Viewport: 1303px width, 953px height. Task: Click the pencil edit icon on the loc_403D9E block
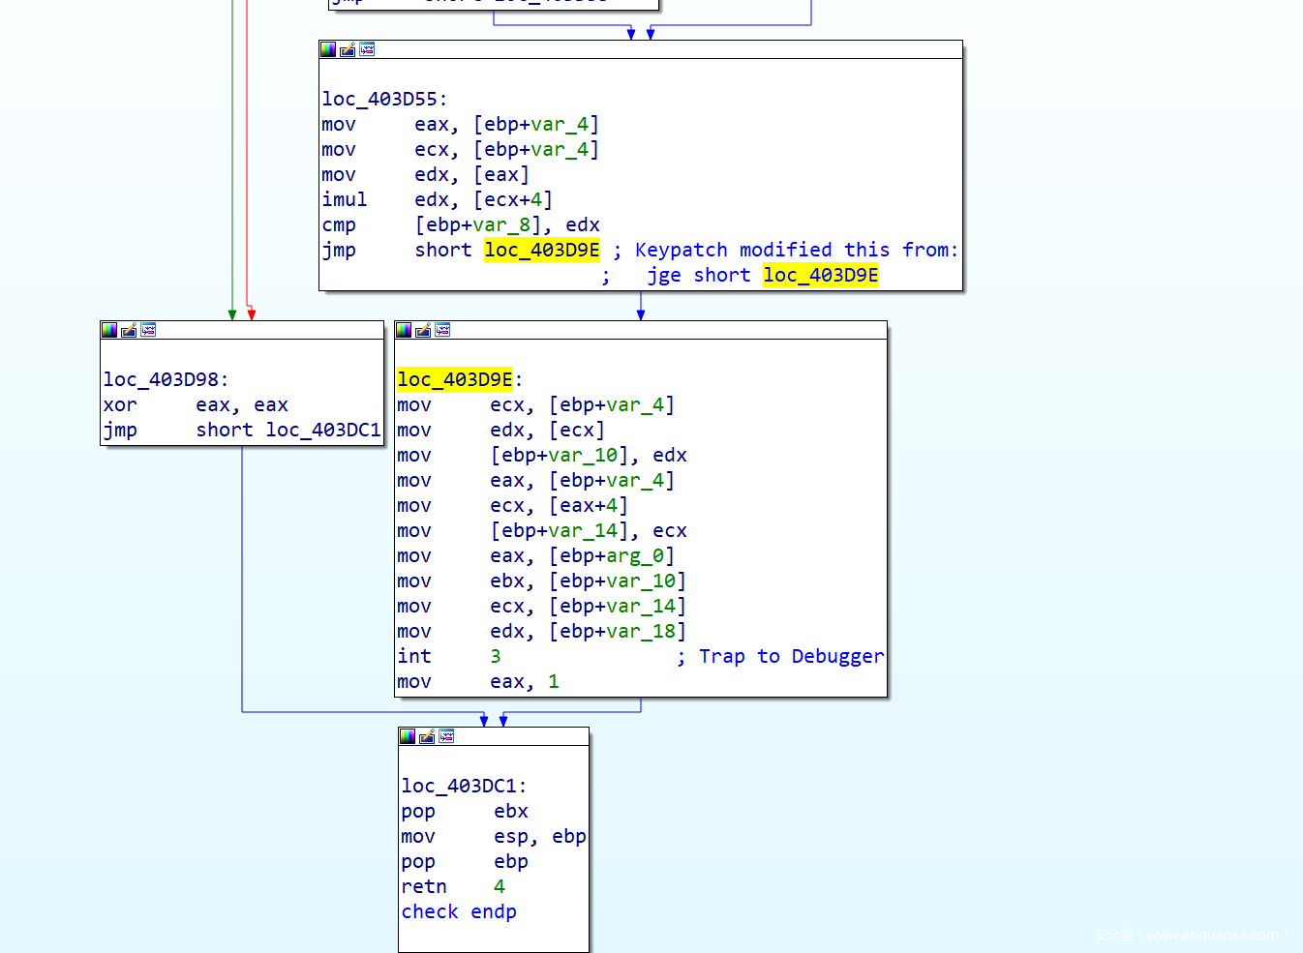pyautogui.click(x=423, y=330)
